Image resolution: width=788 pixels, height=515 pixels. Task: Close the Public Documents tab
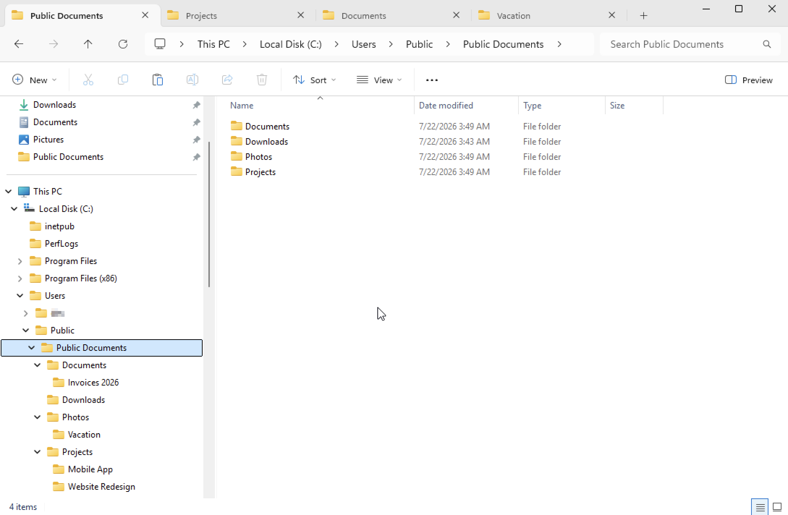(x=145, y=15)
